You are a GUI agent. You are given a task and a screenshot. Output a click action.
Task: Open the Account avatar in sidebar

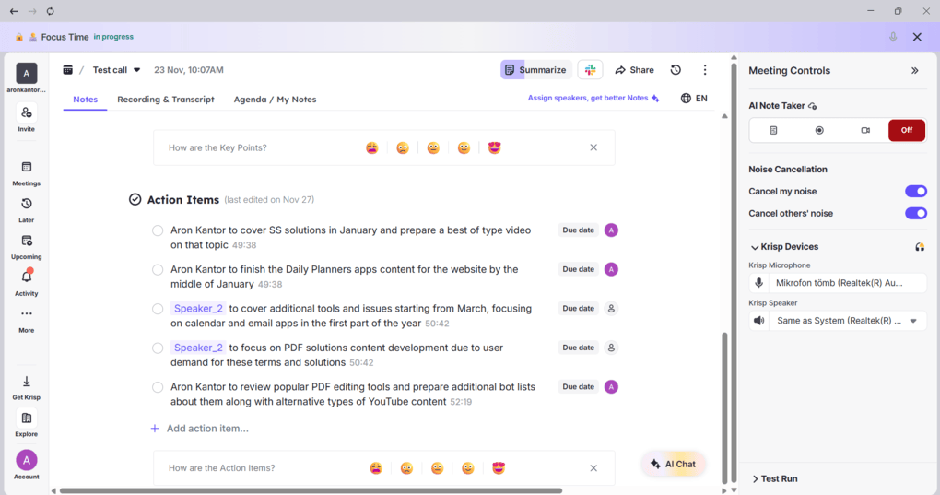[27, 460]
